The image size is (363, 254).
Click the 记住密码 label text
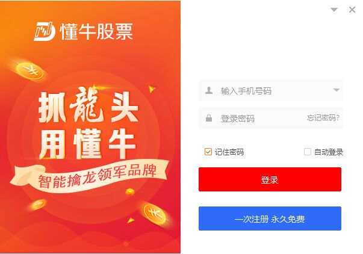point(229,152)
